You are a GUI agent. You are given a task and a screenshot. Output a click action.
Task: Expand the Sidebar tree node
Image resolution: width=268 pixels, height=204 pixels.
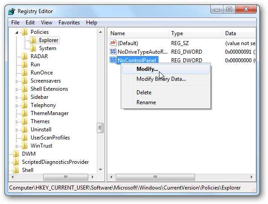[17, 97]
